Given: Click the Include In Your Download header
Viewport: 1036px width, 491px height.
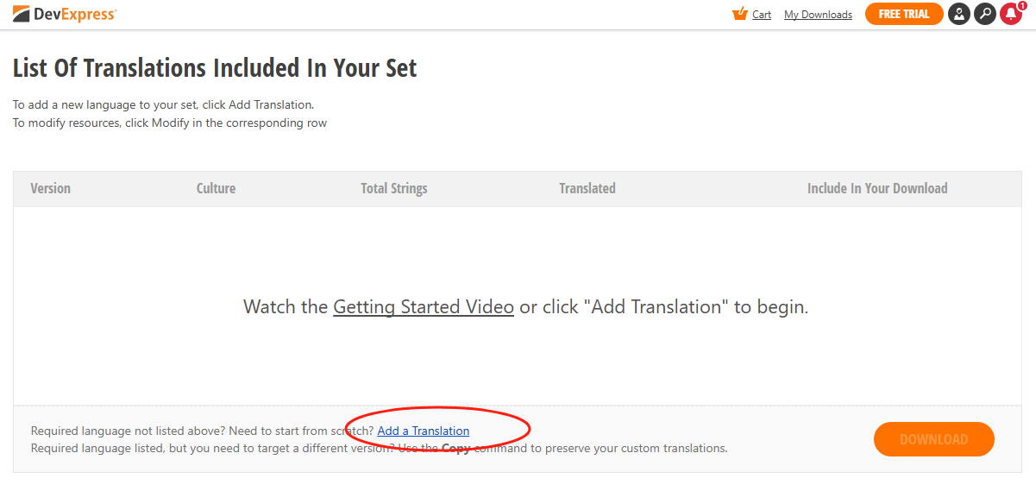Looking at the screenshot, I should pos(877,188).
